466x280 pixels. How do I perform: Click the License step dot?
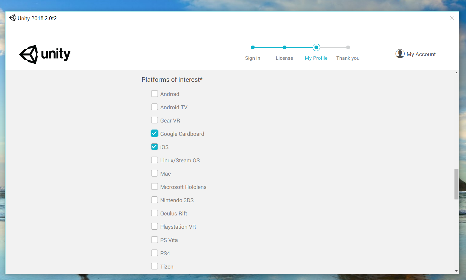284,47
